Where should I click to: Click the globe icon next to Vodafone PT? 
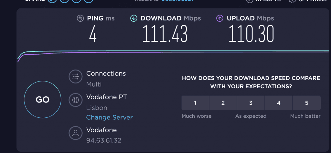tap(75, 100)
